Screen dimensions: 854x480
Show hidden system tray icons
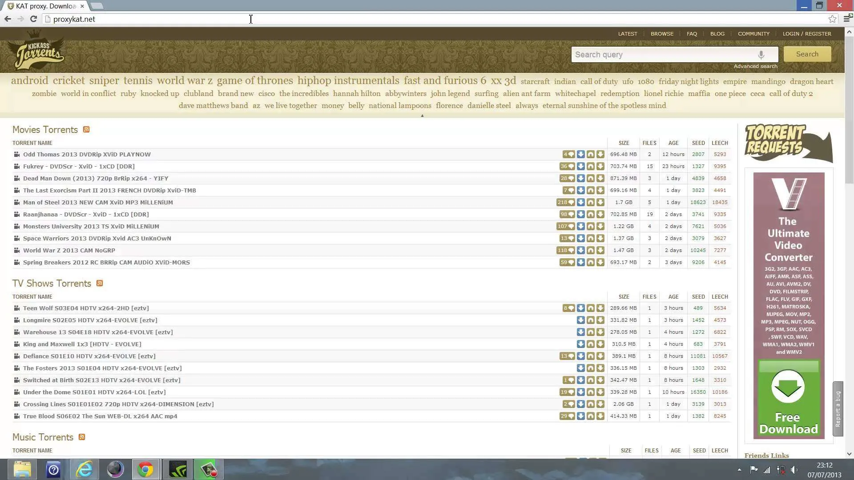[x=739, y=469]
